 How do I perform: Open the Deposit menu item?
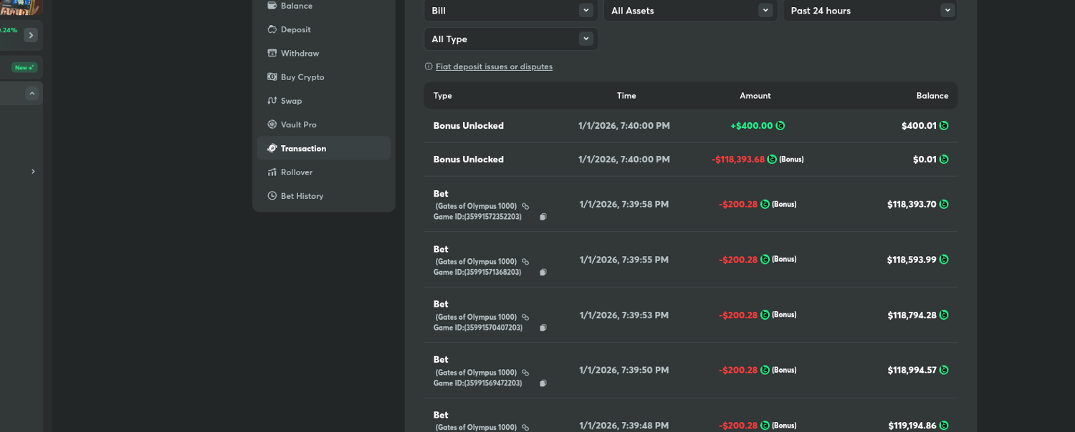(x=295, y=29)
